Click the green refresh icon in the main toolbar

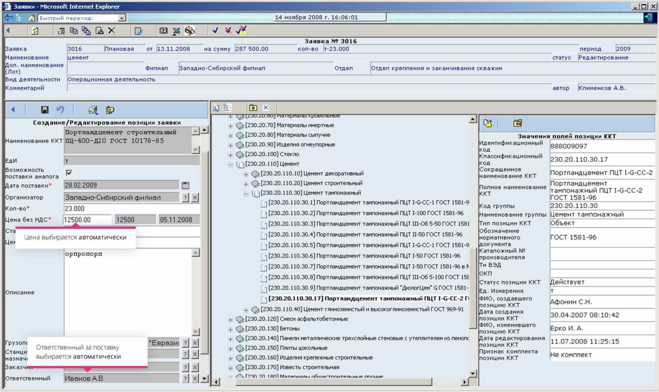point(35,31)
